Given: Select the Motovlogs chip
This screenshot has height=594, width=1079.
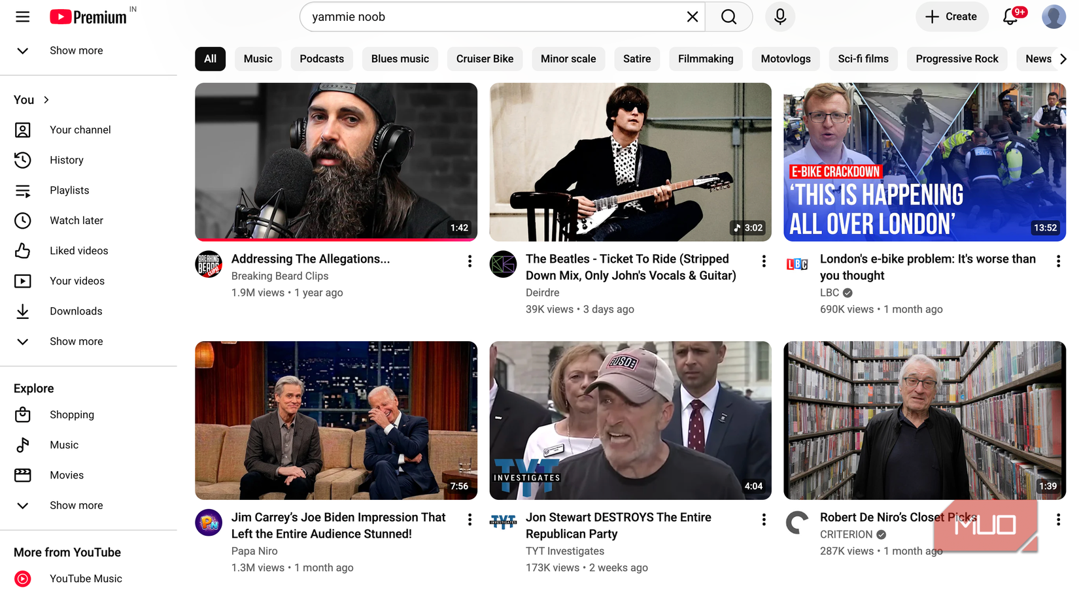Looking at the screenshot, I should point(785,59).
